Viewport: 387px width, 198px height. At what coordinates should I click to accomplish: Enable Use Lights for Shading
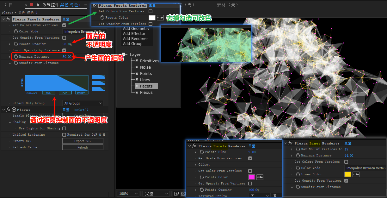(64, 128)
